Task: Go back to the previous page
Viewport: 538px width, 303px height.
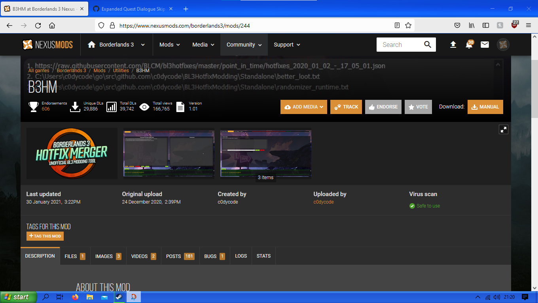Action: coord(9,25)
